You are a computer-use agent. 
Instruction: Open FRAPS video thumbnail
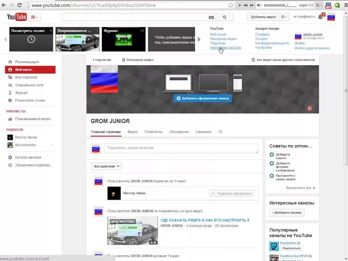pyautogui.click(x=133, y=231)
